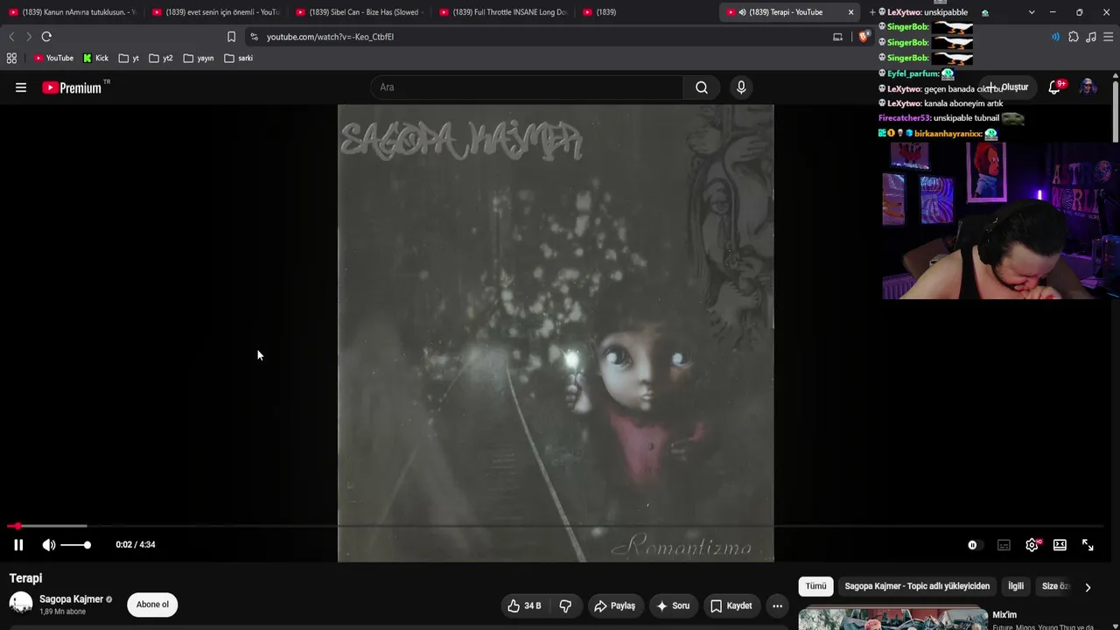Switch to the Sibel Can - Bize Has tab
This screenshot has height=630, width=1120.
click(x=359, y=12)
